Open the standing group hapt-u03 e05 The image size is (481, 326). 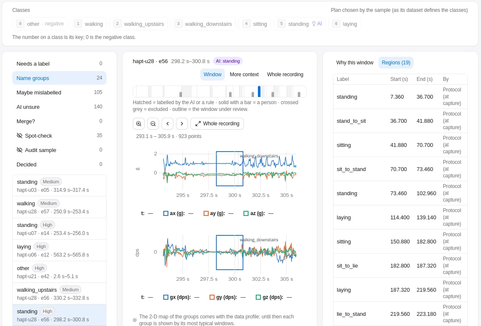click(59, 185)
